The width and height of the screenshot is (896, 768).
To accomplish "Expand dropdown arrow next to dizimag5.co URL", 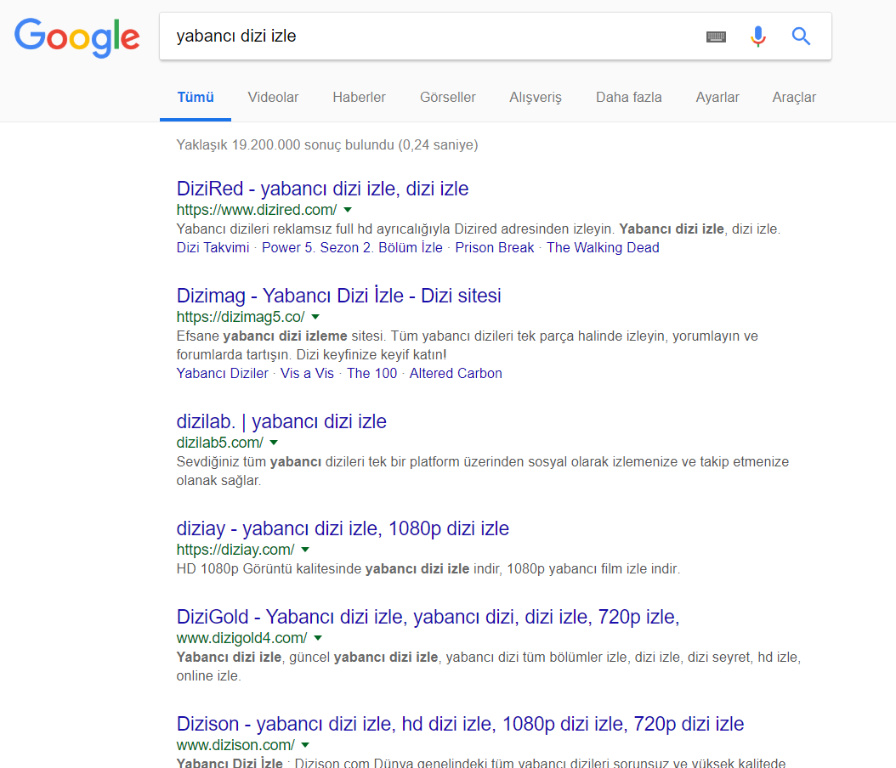I will coord(315,316).
